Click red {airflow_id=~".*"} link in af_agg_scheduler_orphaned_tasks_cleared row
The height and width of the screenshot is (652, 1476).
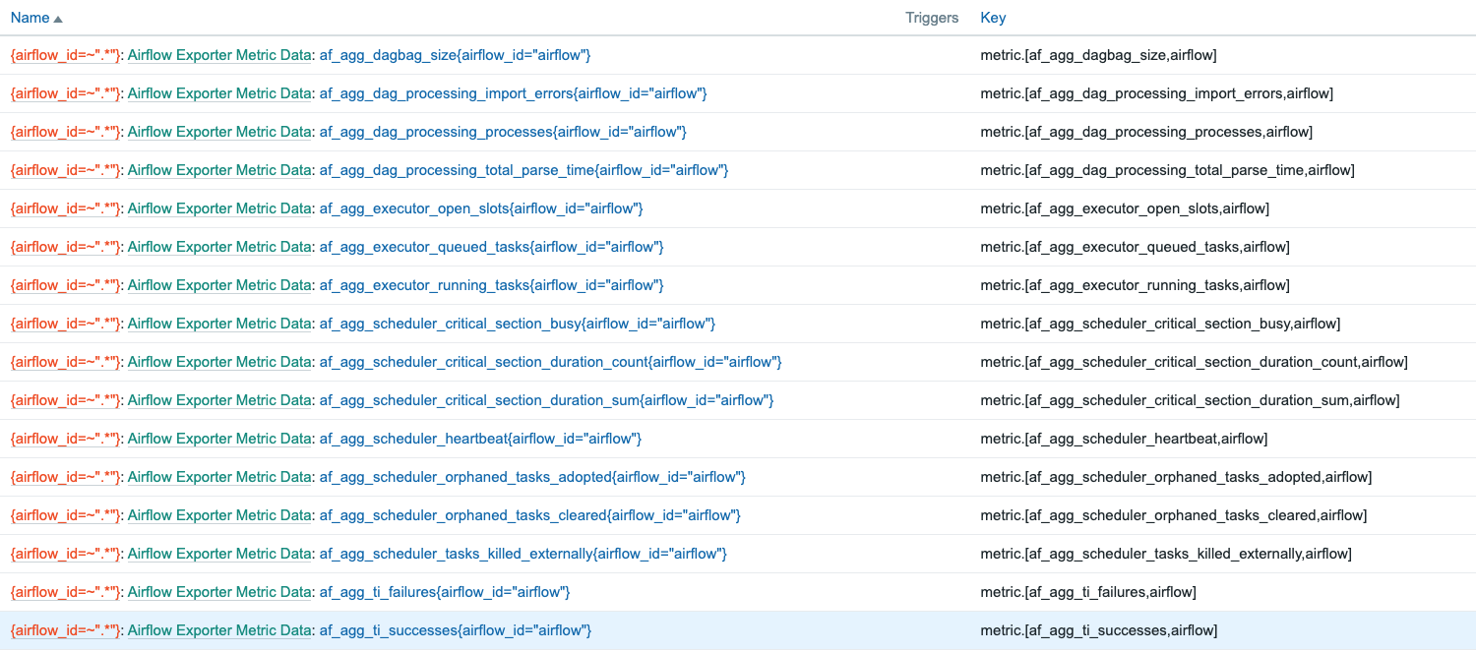65,515
